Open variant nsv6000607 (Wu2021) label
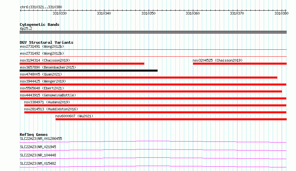Screen dimensions: 296x171 pyautogui.click(x=74, y=116)
